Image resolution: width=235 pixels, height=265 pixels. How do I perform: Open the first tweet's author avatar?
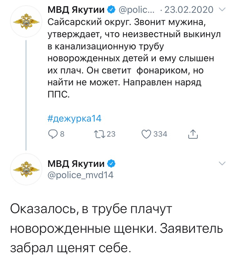click(26, 22)
